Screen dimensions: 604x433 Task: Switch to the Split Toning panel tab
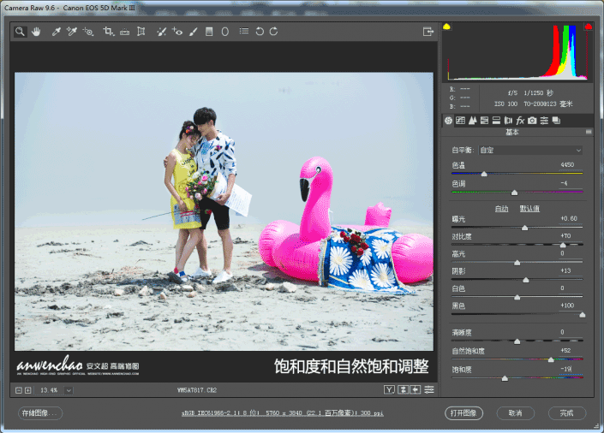(x=497, y=121)
